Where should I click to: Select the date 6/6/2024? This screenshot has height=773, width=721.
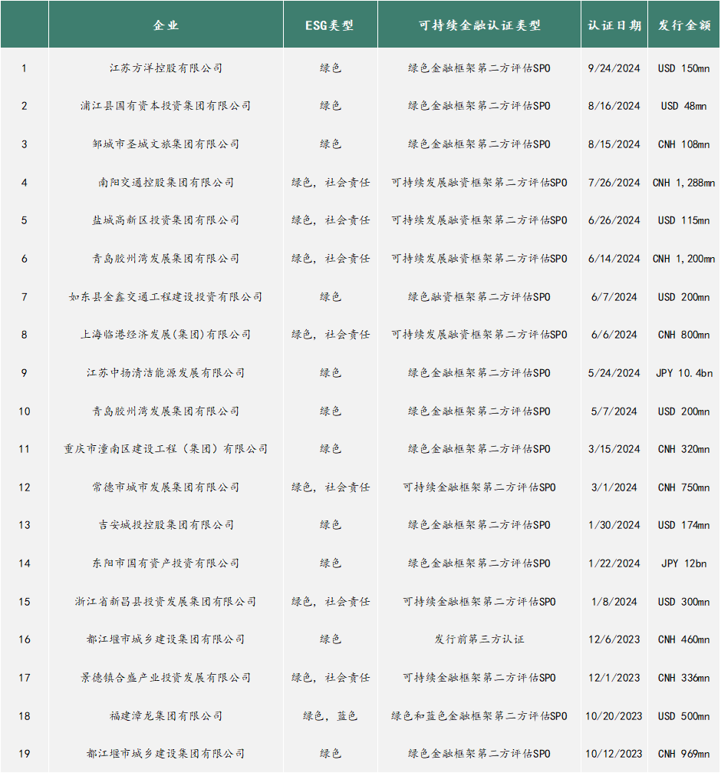point(614,335)
